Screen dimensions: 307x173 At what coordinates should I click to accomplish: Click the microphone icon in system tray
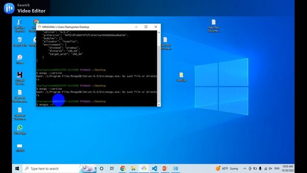[x=260, y=169]
